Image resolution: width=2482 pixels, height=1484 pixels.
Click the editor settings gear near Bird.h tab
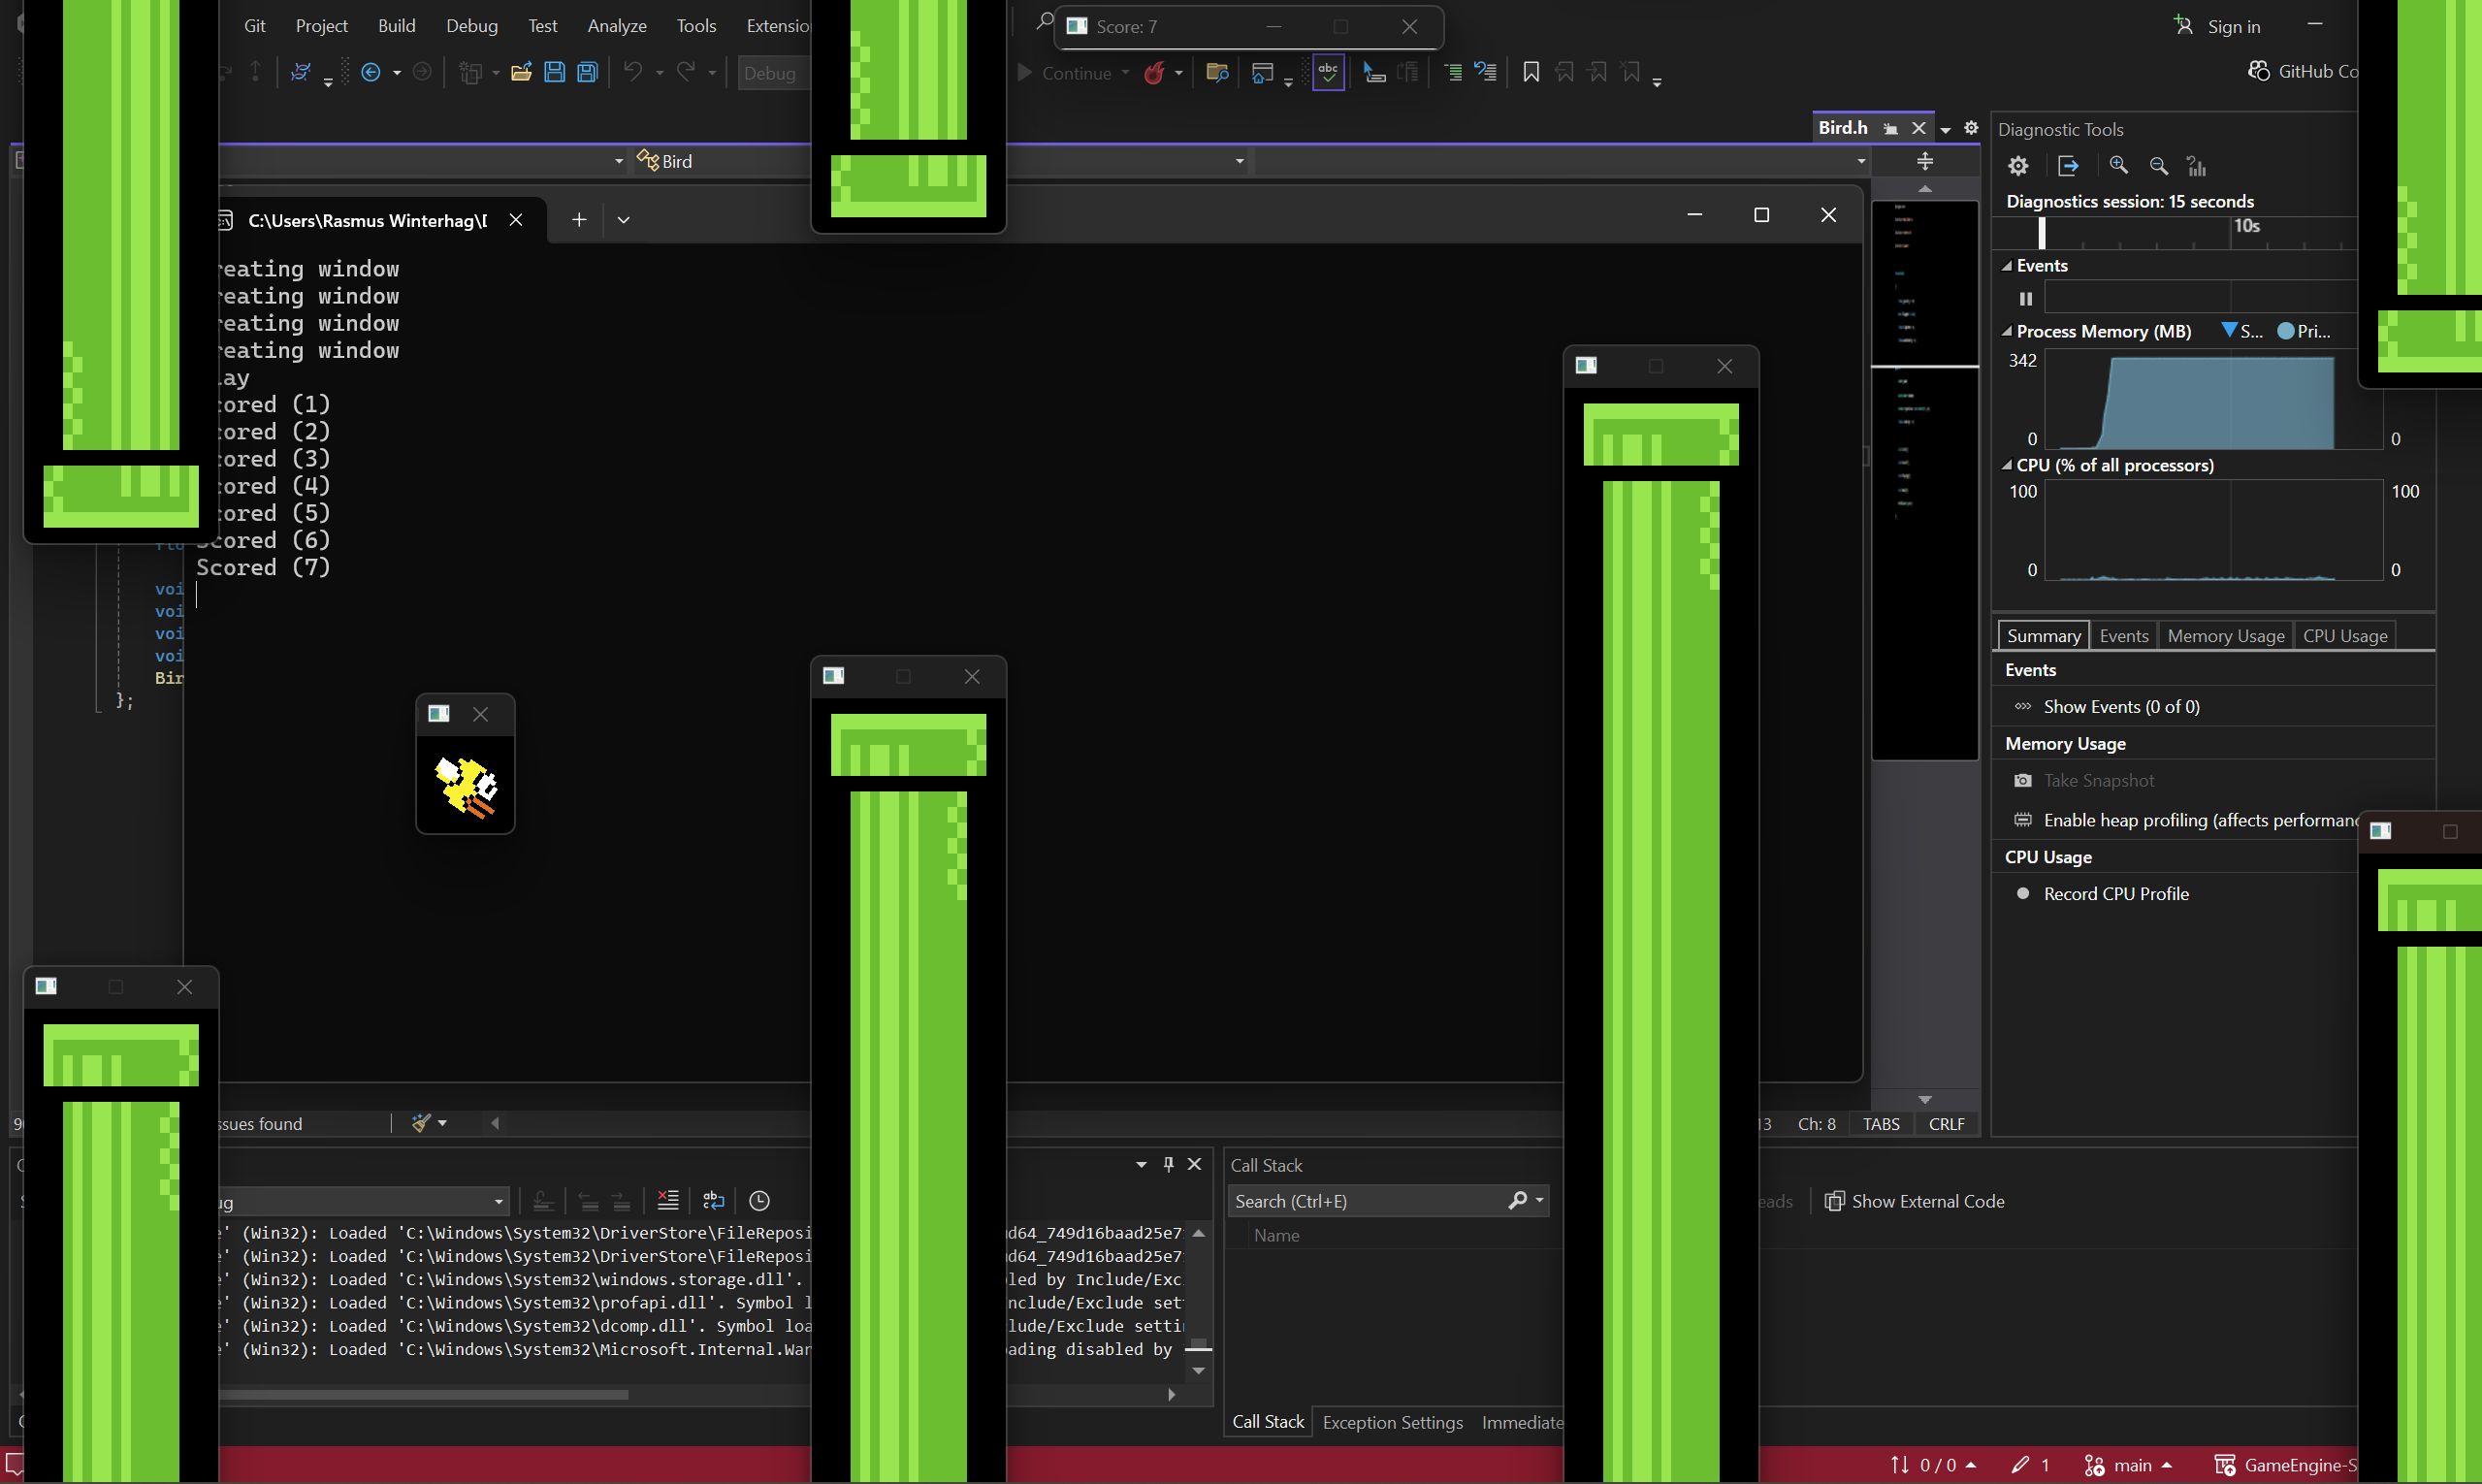(x=1971, y=128)
